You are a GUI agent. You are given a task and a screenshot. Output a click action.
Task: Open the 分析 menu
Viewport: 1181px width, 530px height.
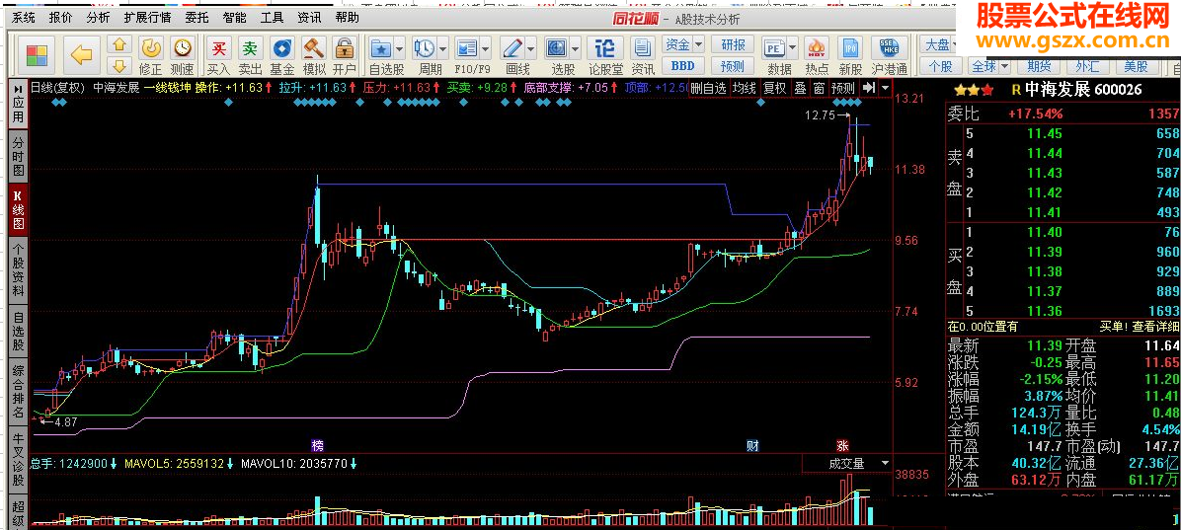click(x=98, y=18)
